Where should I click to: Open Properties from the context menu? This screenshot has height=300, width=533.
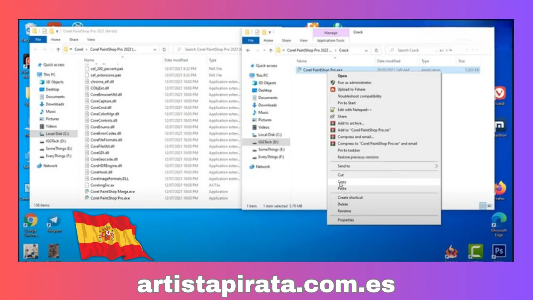tap(346, 220)
